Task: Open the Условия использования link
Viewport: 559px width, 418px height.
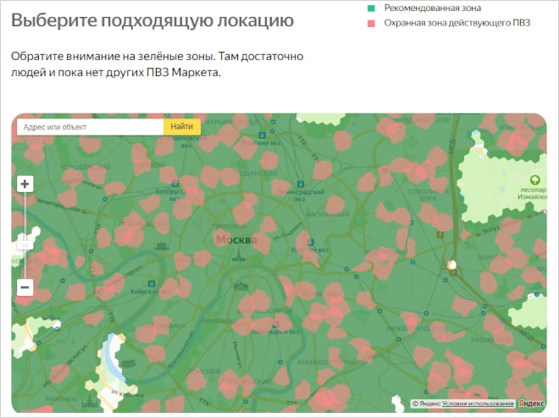Action: point(478,404)
